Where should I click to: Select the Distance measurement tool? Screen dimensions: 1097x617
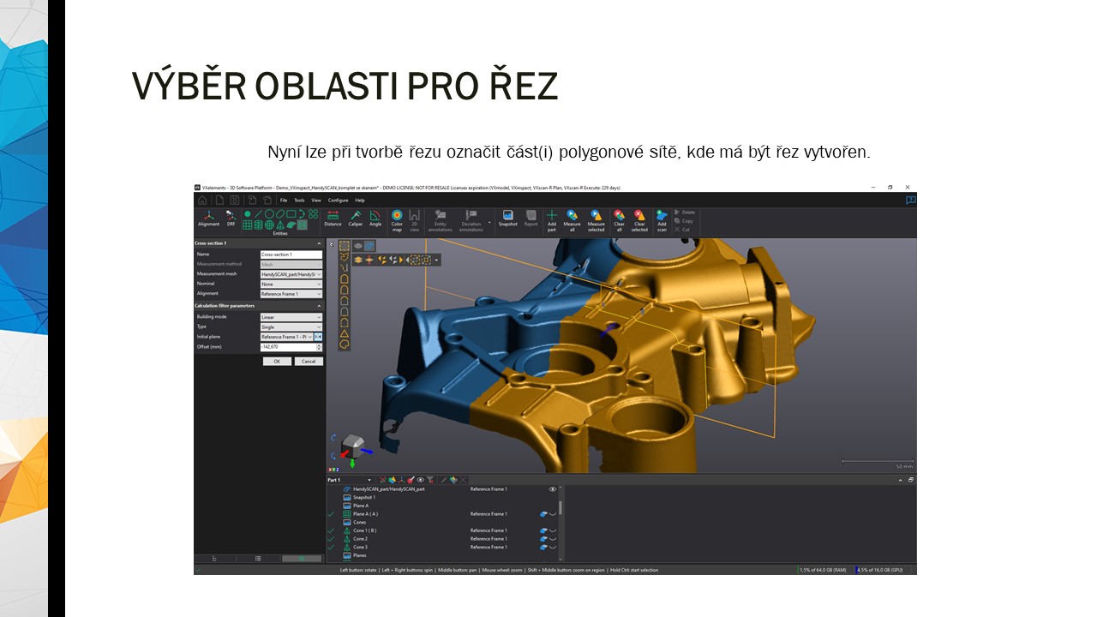point(333,219)
